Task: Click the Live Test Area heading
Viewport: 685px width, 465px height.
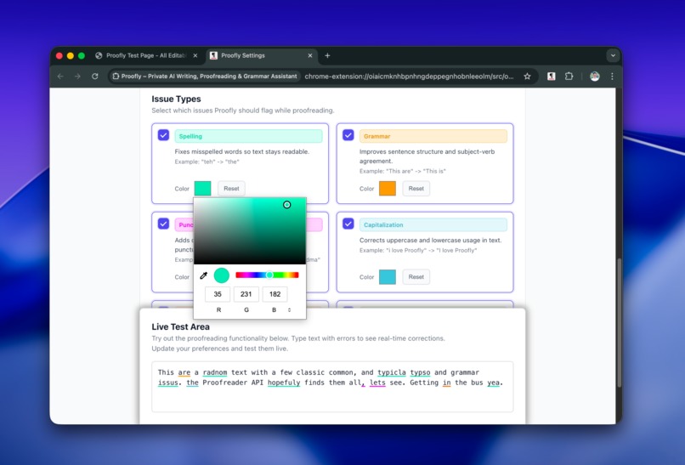Action: tap(180, 326)
